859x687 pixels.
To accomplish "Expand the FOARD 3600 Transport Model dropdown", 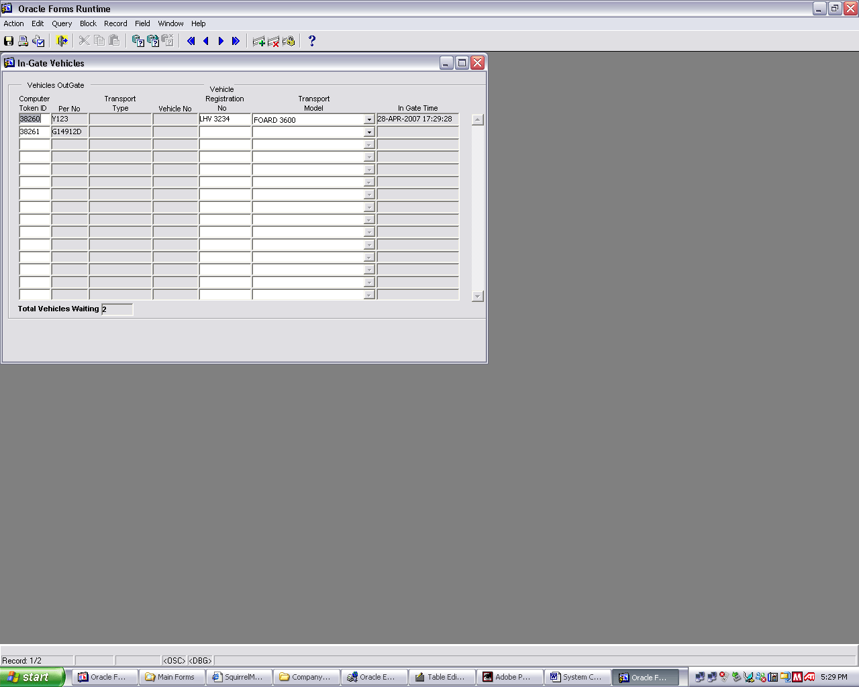I will pyautogui.click(x=369, y=119).
